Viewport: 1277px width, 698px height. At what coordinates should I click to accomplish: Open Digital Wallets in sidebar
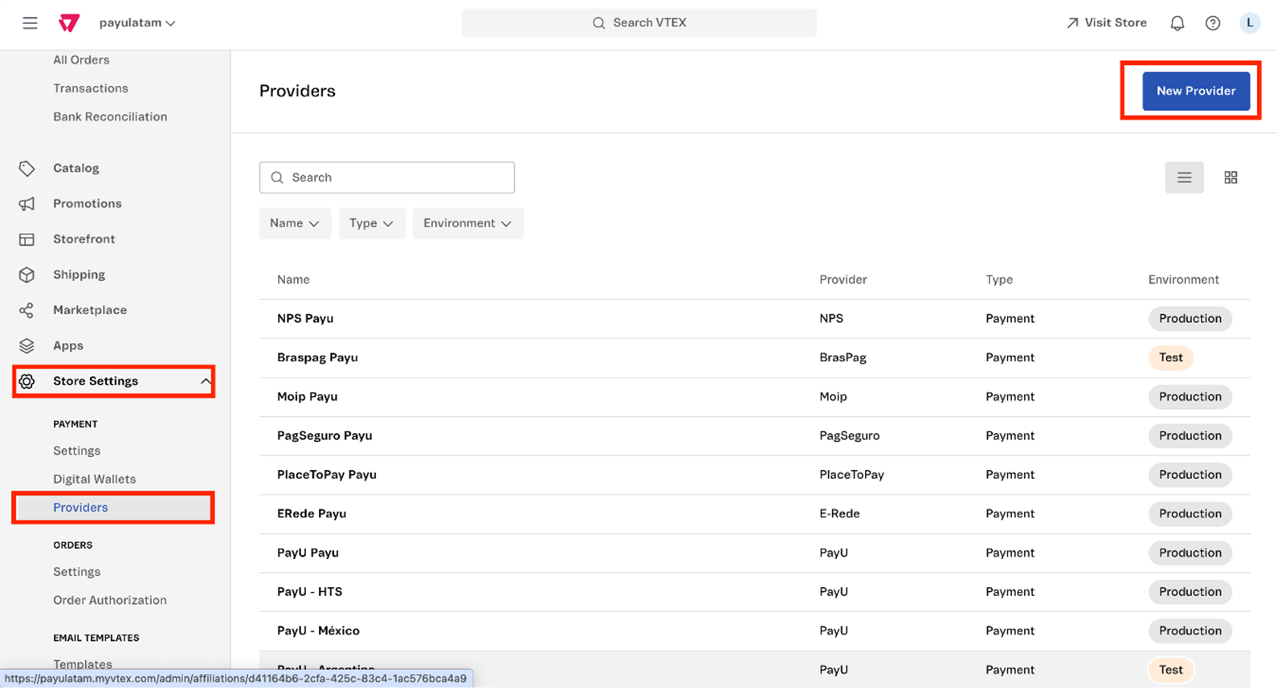click(95, 479)
